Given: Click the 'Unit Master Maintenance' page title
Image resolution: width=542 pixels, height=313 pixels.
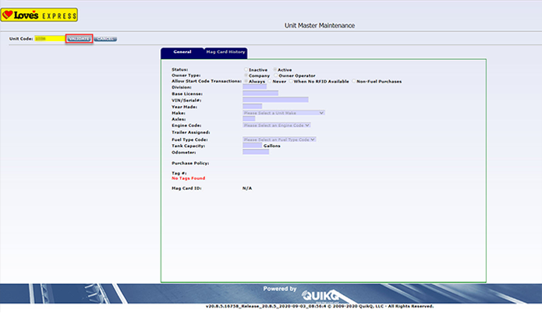Looking at the screenshot, I should click(x=320, y=26).
